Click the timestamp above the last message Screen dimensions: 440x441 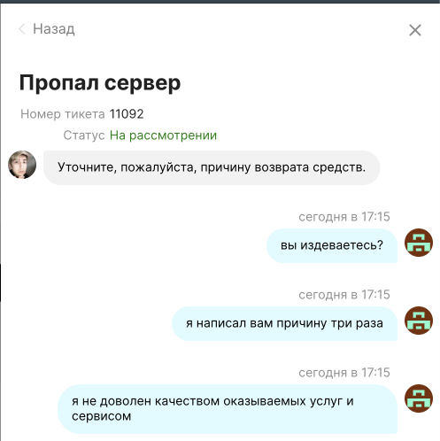point(344,373)
